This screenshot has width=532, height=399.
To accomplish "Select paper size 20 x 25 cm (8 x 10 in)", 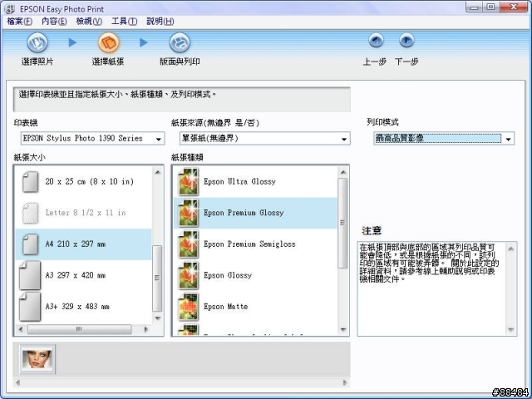I will 83,182.
